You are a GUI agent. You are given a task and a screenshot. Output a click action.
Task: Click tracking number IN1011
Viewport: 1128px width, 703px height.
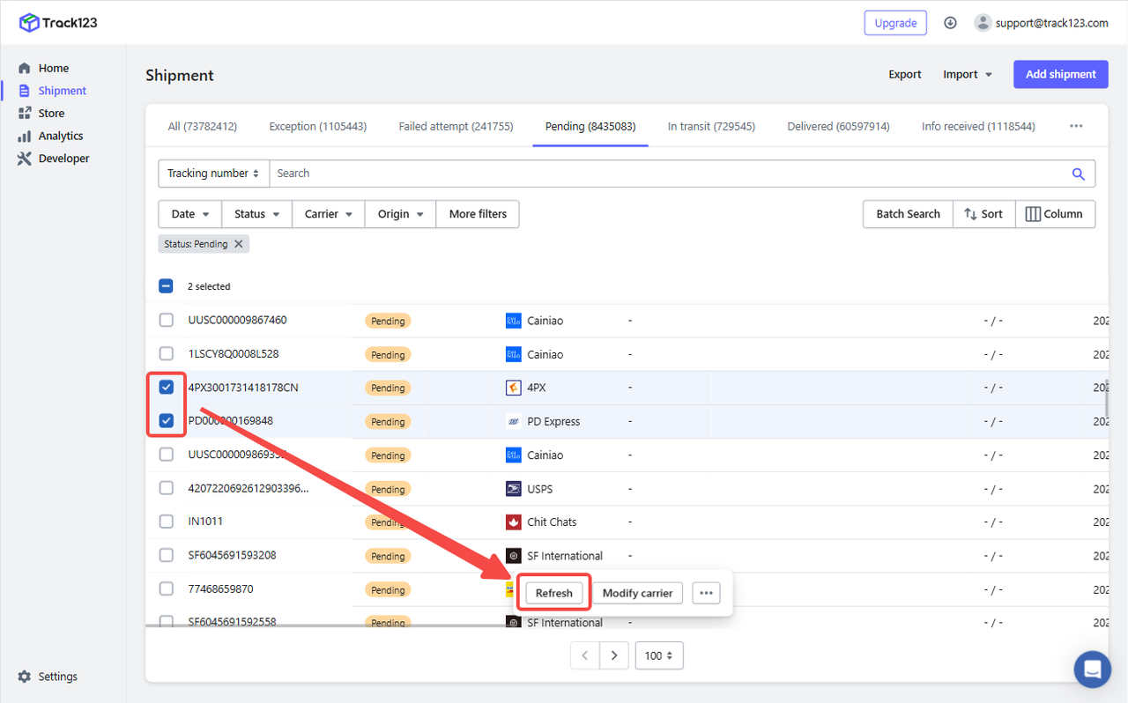[x=205, y=522]
